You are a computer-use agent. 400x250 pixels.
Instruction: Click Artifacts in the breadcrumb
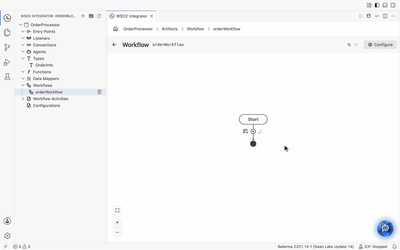[170, 29]
